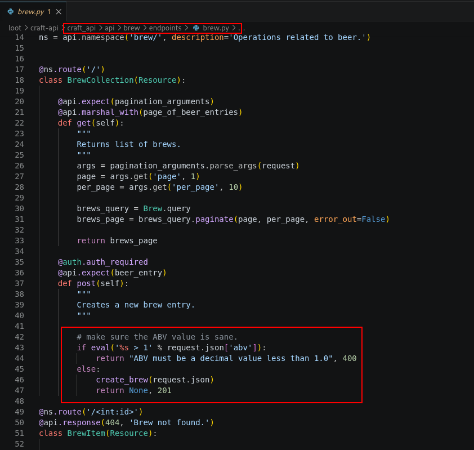This screenshot has width=474, height=450.
Task: Click comment '# make sure the ABV value is sane.'
Action: (x=157, y=337)
